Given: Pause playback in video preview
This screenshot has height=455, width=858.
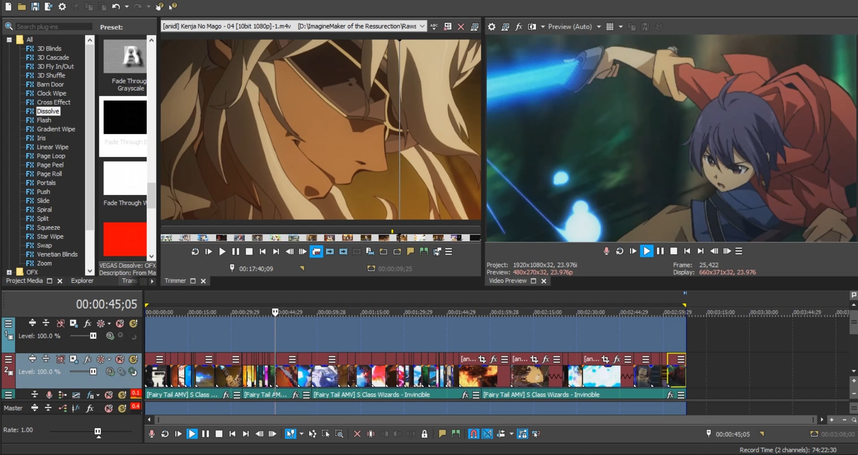Looking at the screenshot, I should (660, 251).
